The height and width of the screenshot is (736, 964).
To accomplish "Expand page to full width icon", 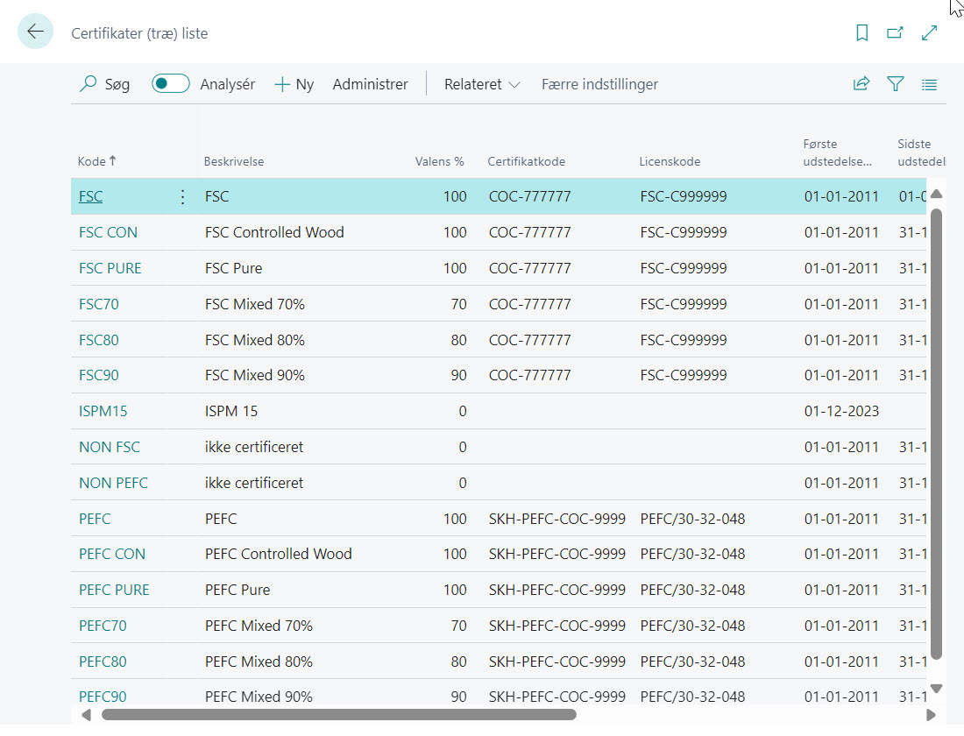I will pyautogui.click(x=930, y=32).
